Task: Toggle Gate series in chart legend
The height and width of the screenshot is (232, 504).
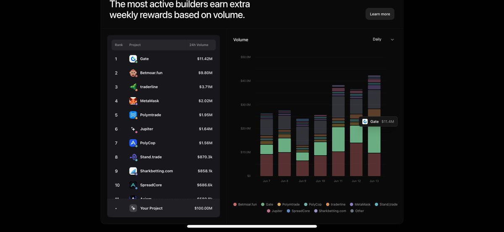Action: click(267, 204)
